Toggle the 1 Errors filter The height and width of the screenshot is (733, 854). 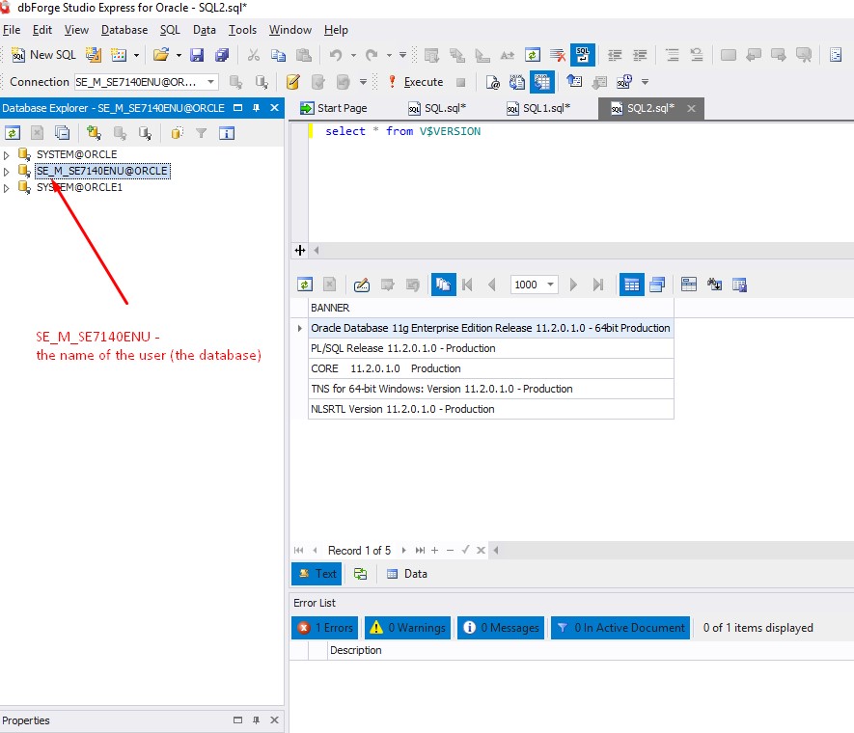[x=325, y=628]
